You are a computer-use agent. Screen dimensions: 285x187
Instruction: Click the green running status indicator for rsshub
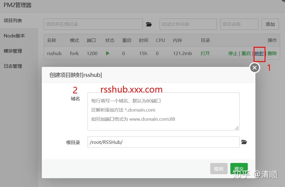(107, 53)
